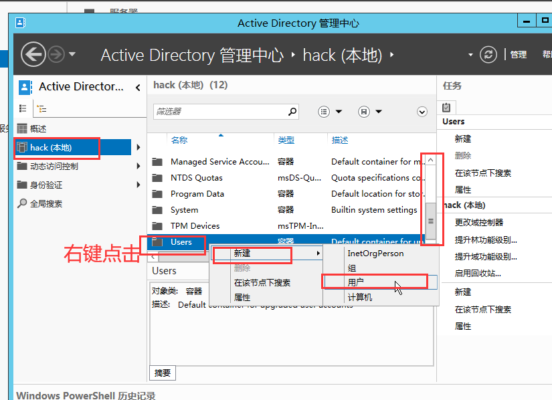Click 启用回收站 task link
This screenshot has height=400, width=552.
pos(478,274)
